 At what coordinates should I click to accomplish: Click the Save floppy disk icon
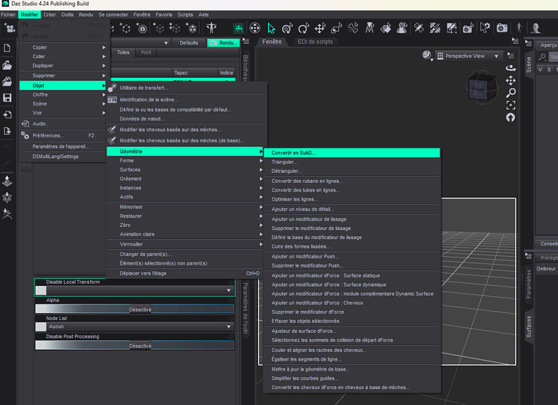coord(7,98)
